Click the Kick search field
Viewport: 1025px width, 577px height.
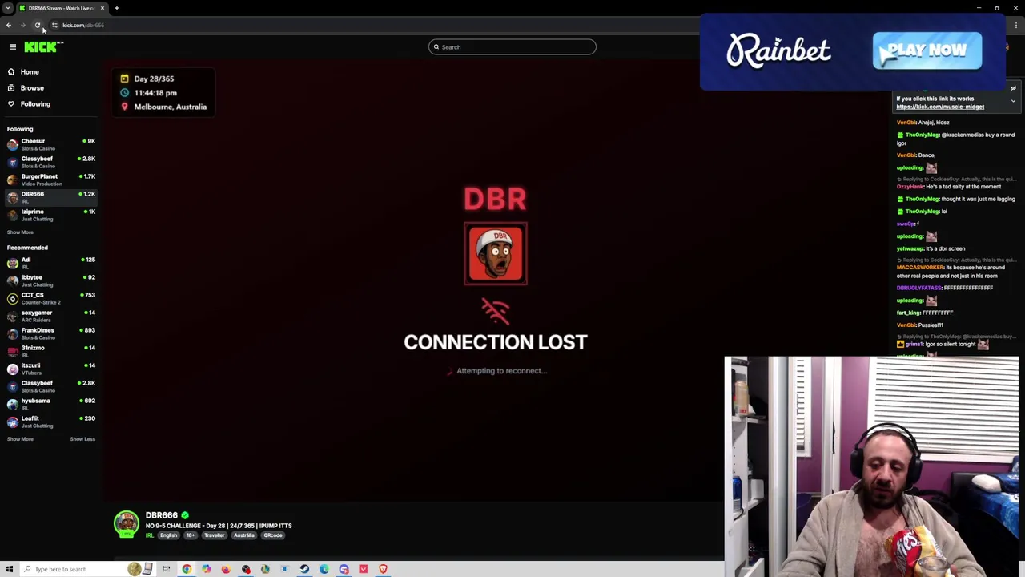(x=512, y=47)
